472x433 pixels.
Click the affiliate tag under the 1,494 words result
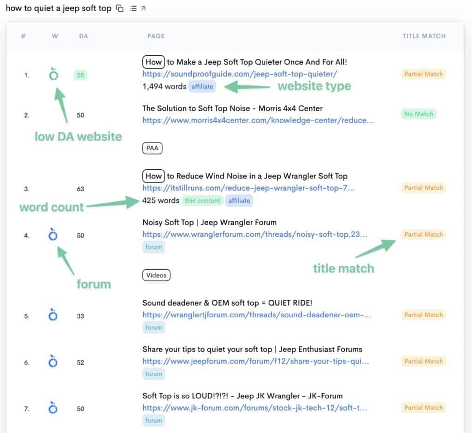coord(202,86)
